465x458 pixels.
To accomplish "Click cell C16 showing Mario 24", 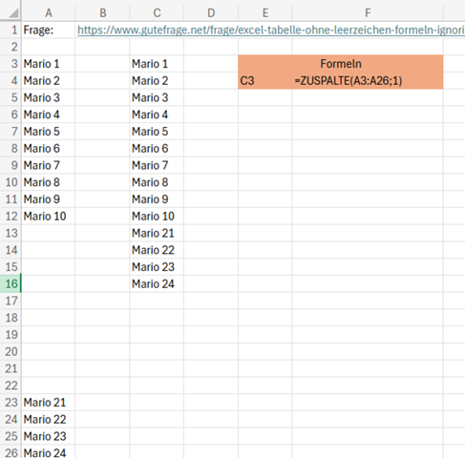I will coord(157,283).
